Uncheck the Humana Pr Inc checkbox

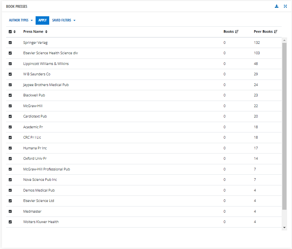(x=10, y=148)
